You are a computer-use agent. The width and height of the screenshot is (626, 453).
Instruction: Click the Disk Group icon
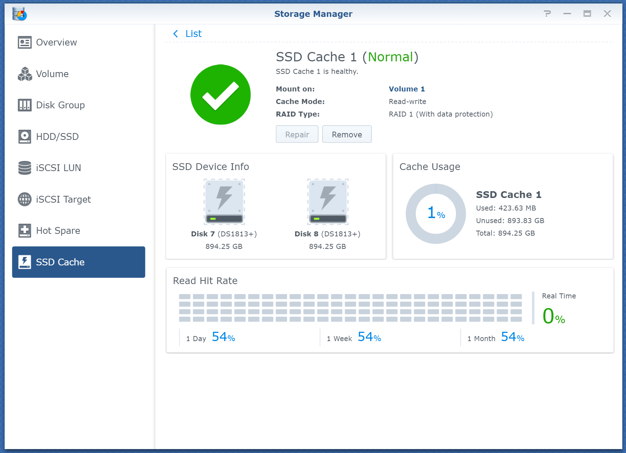click(24, 105)
